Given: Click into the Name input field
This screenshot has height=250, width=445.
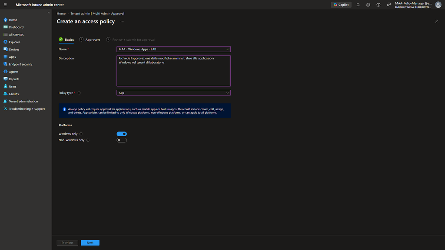Looking at the screenshot, I should pos(173,49).
